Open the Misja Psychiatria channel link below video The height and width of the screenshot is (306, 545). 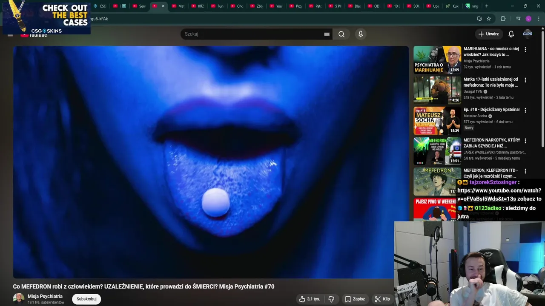click(45, 296)
